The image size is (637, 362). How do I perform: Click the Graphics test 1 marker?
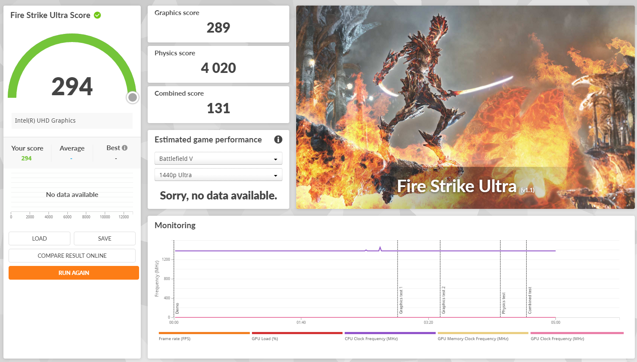(x=401, y=300)
